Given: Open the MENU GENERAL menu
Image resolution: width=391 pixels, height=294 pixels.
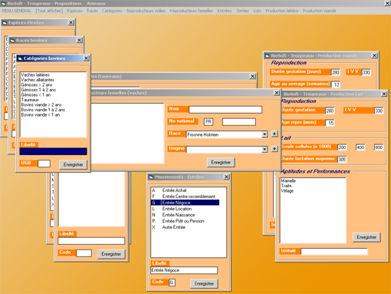Looking at the screenshot, I should (x=16, y=11).
